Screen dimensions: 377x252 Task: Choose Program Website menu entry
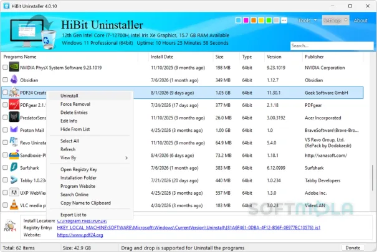[x=90, y=186]
